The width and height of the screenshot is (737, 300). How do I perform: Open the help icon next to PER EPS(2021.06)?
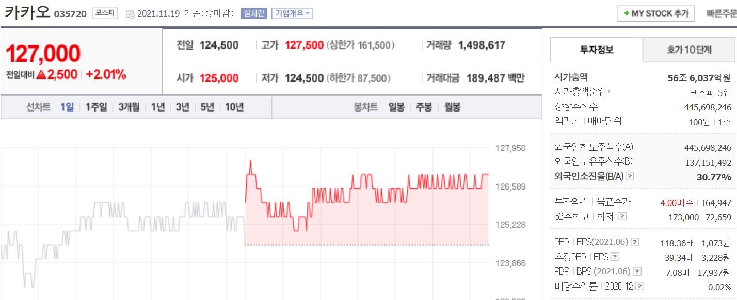[635, 242]
